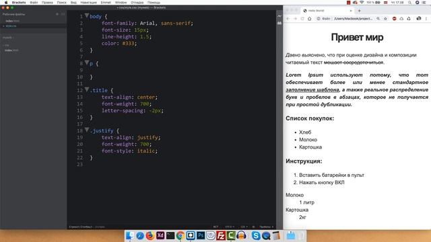
Task: Reload the Chrome page
Action: click(x=302, y=19)
